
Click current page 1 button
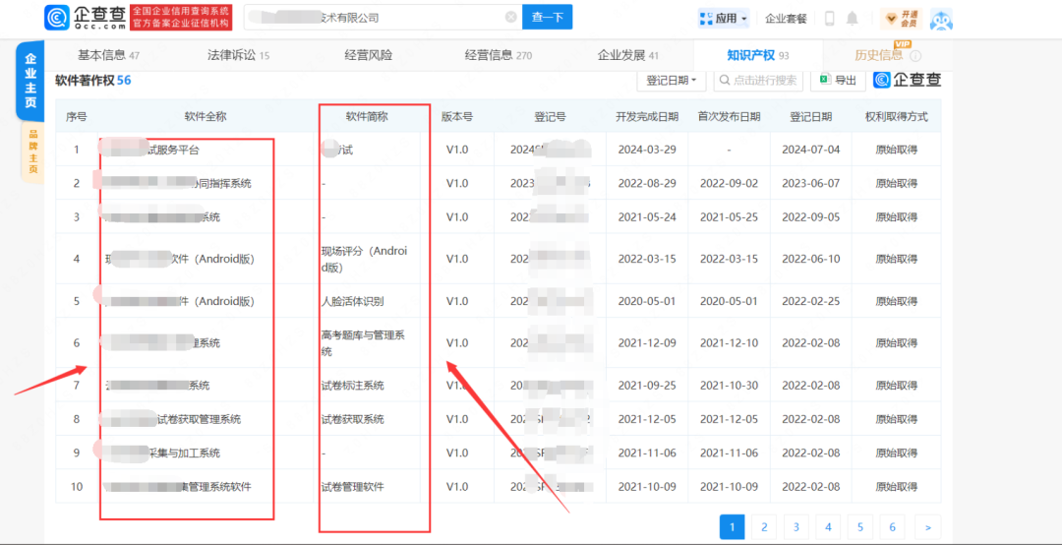pos(733,526)
